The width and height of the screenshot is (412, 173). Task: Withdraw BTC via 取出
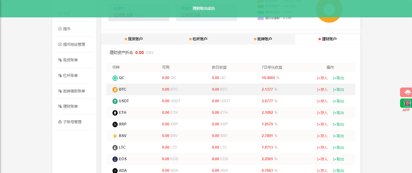[339, 90]
